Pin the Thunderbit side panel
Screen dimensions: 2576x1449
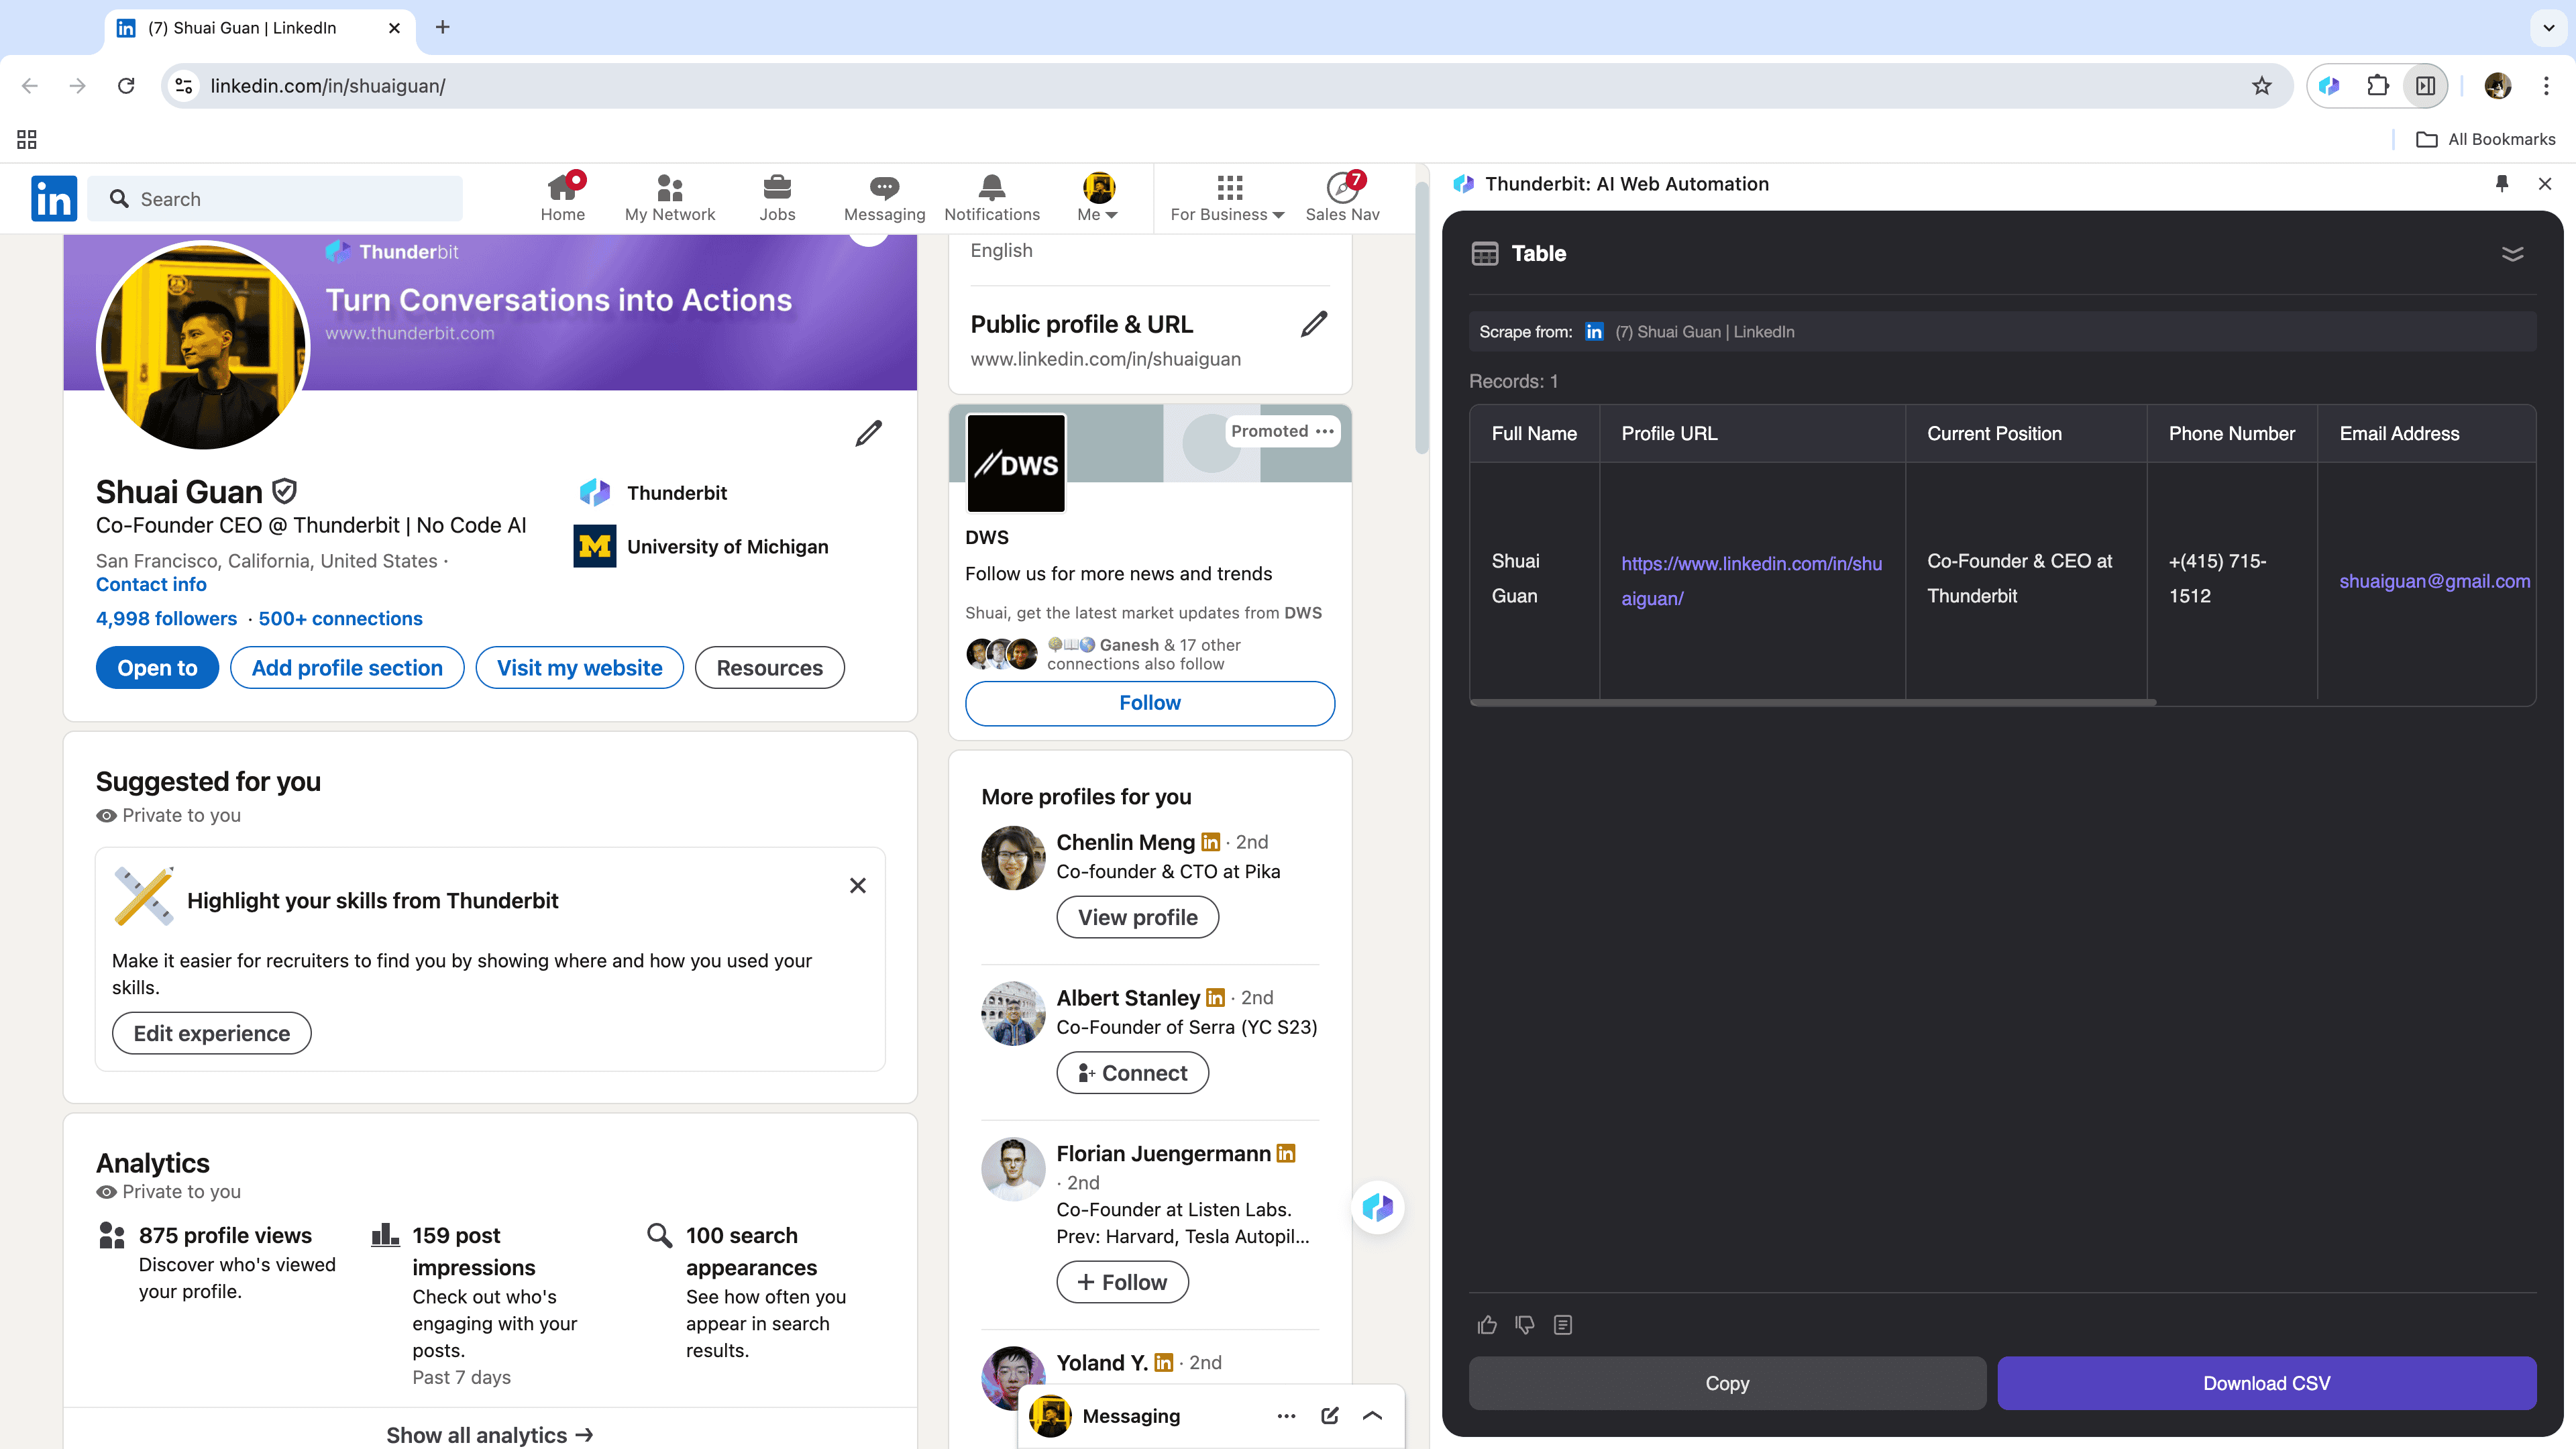[x=2502, y=183]
